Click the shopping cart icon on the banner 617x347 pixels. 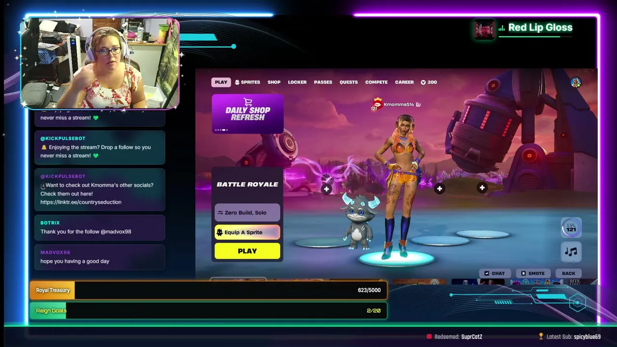pyautogui.click(x=248, y=102)
